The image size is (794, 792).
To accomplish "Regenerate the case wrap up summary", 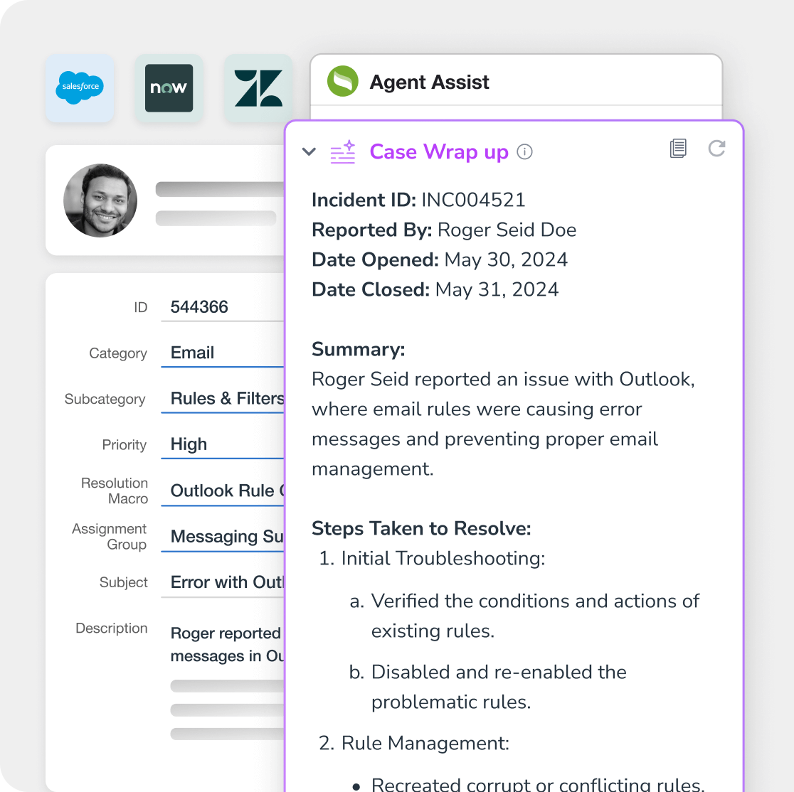I will 716,149.
